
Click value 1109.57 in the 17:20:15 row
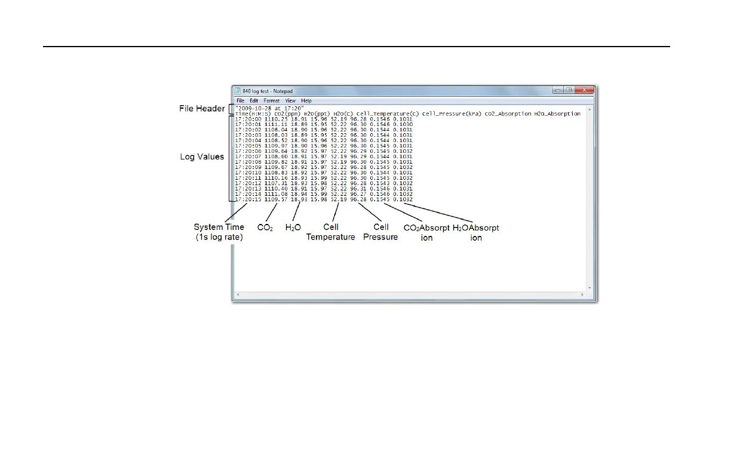coord(276,199)
